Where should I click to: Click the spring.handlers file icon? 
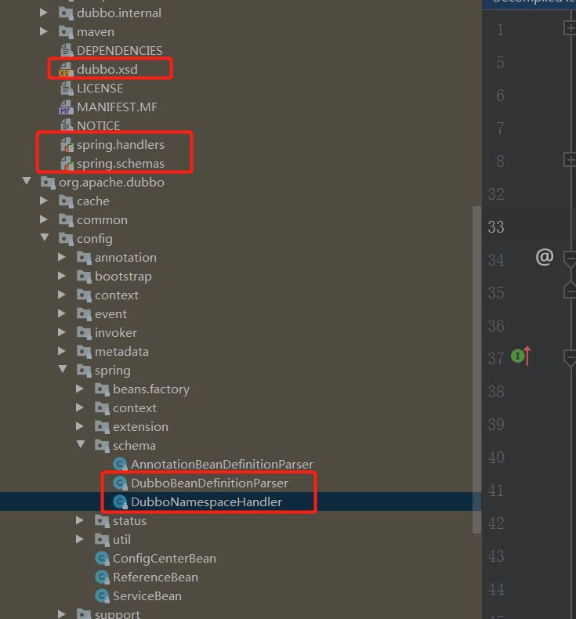coord(67,145)
